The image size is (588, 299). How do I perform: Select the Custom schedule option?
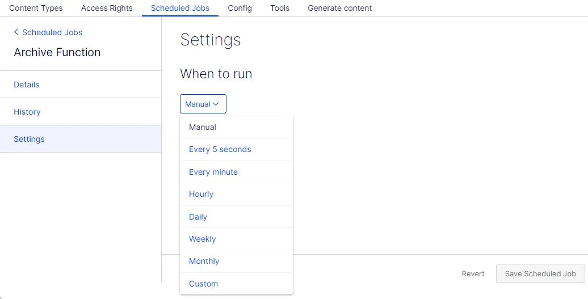237,284
